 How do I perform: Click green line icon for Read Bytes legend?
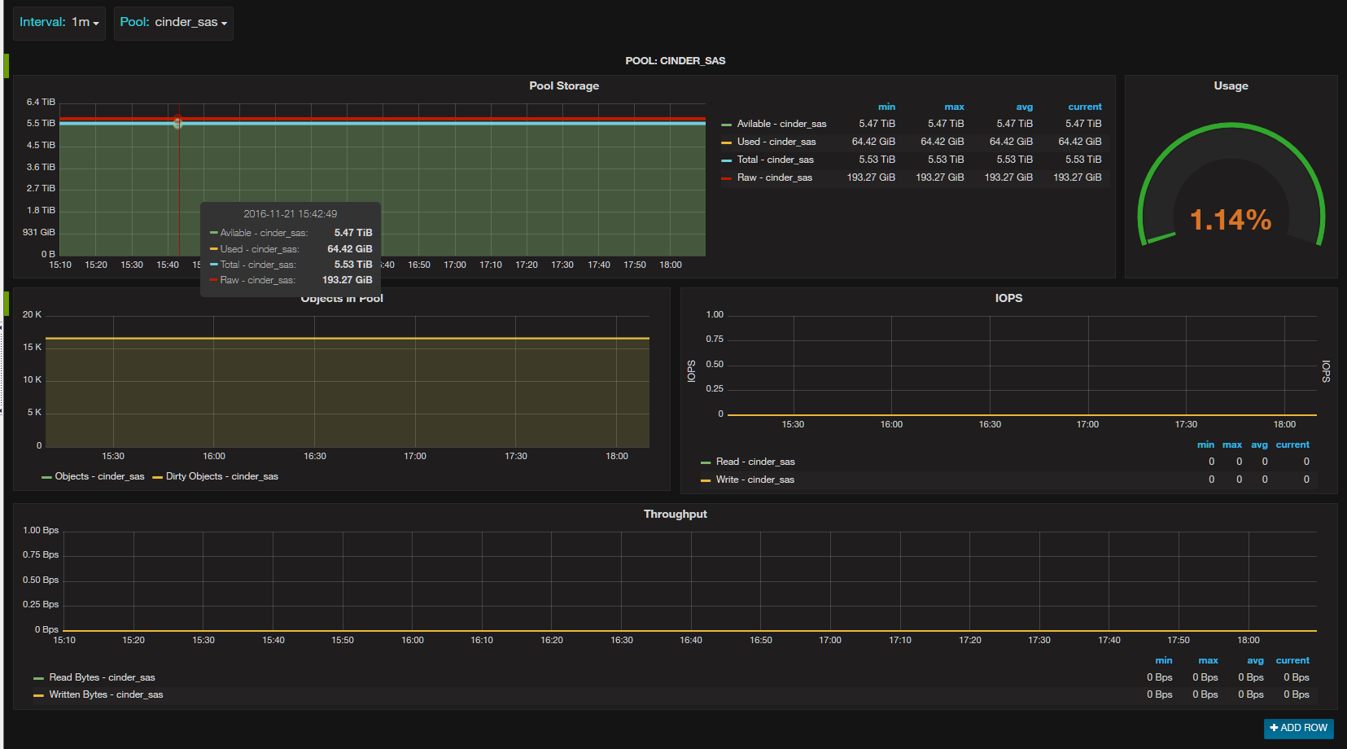[38, 678]
